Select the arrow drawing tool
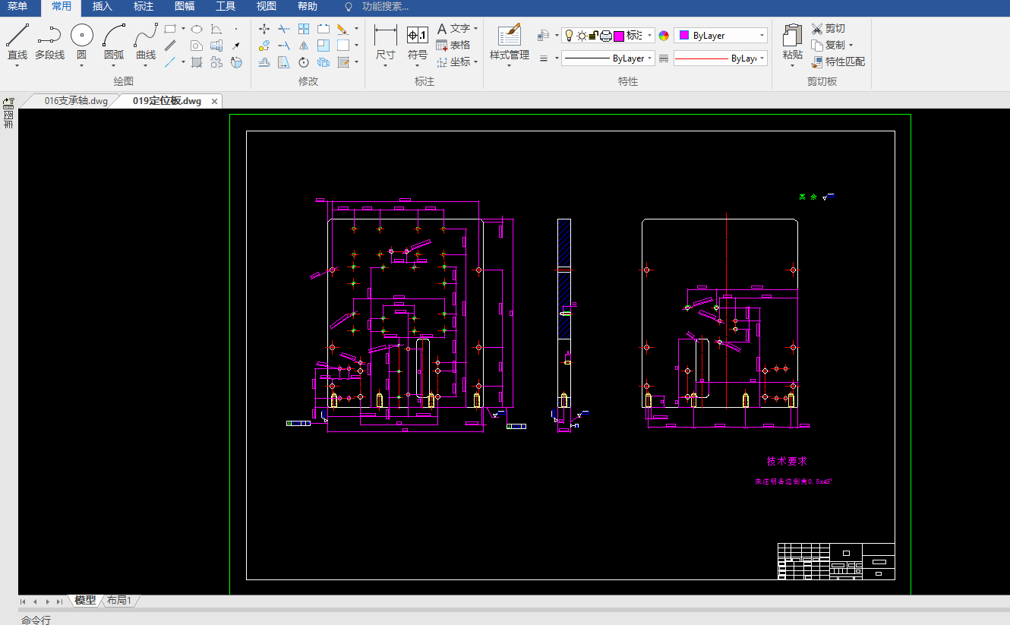This screenshot has width=1010, height=625. (236, 46)
